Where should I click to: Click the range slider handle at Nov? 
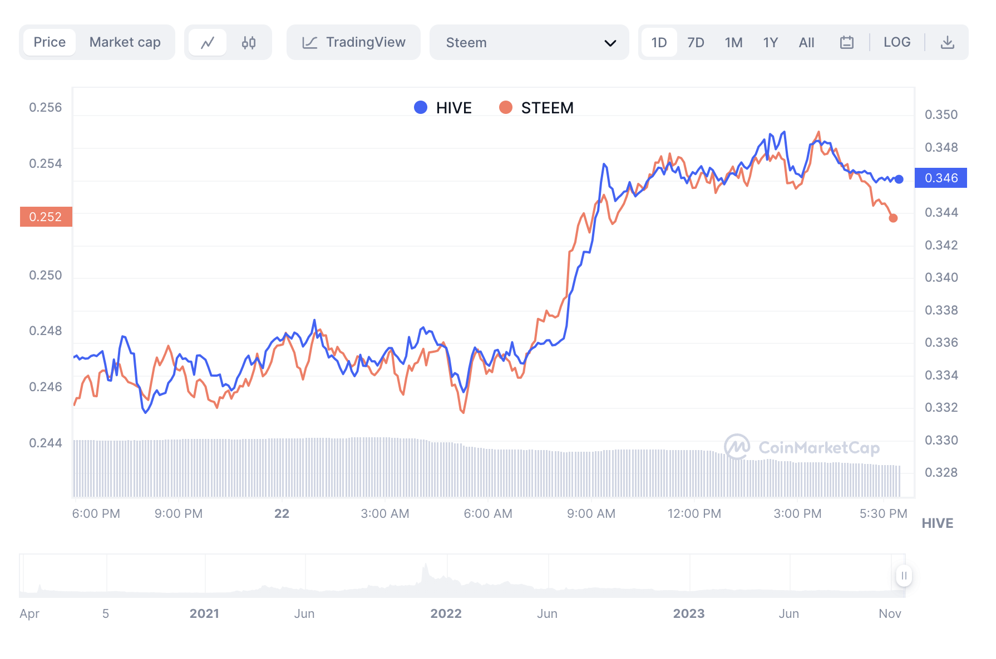[904, 576]
